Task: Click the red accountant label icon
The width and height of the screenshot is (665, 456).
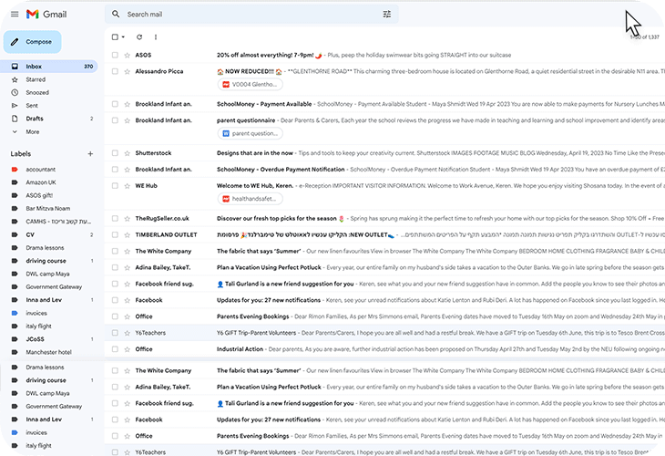Action: (15, 170)
